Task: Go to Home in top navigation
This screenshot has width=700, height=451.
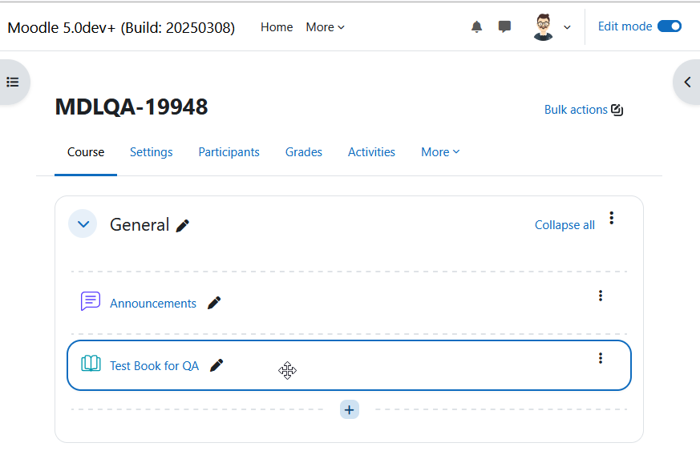Action: click(x=277, y=27)
